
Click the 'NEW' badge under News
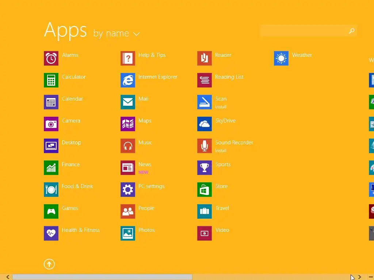[x=143, y=172]
